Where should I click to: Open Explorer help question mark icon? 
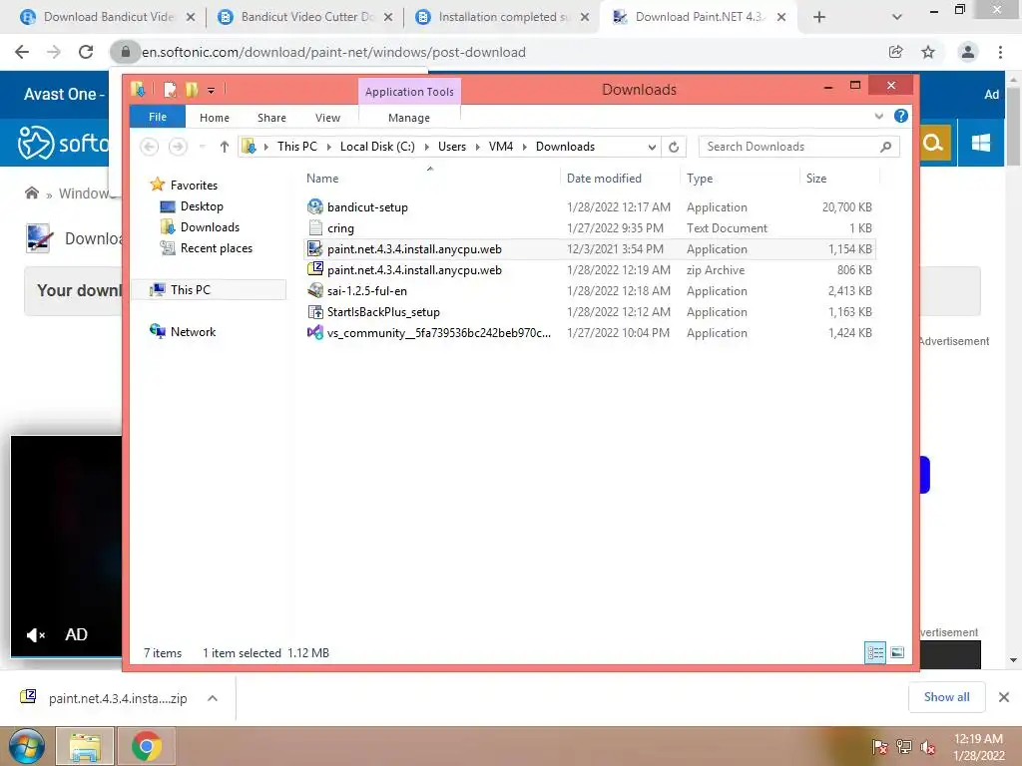click(x=901, y=116)
